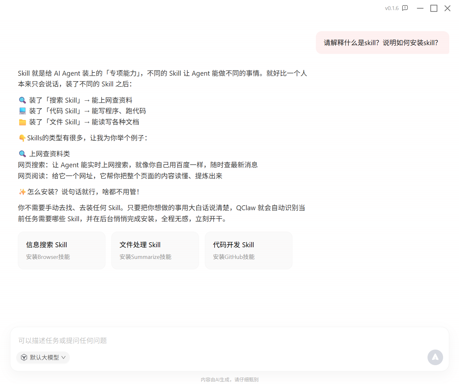
Task: Click the feedback icon next to v0.1.6
Action: coord(405,8)
